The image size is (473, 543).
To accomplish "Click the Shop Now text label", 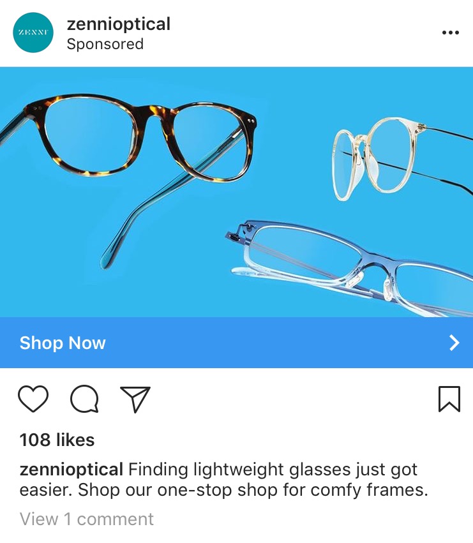I will [63, 343].
